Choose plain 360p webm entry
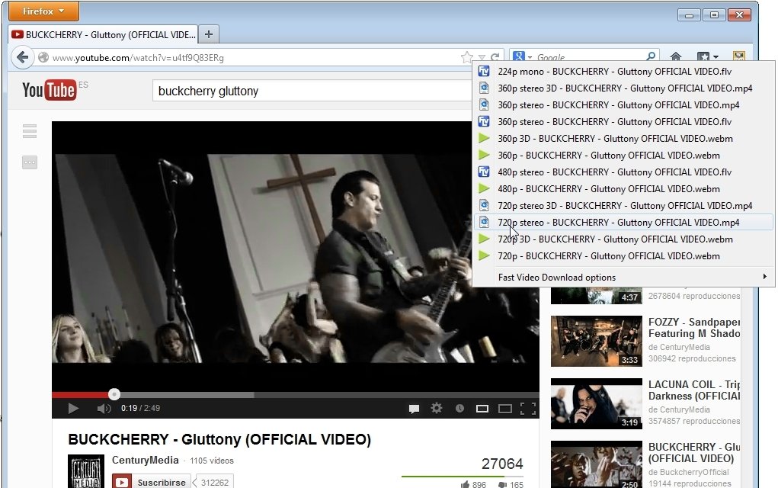This screenshot has height=488, width=778. click(x=623, y=156)
